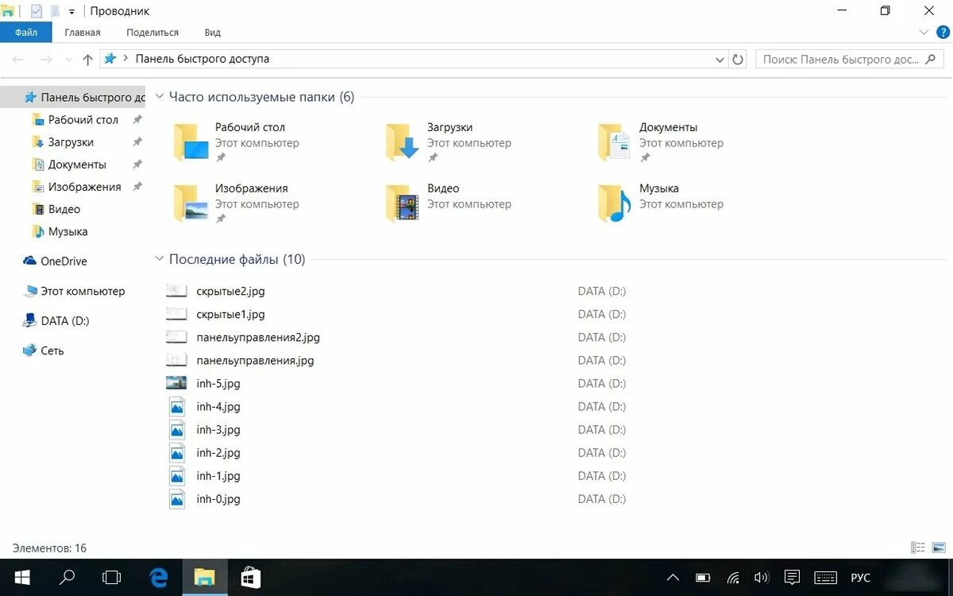Open the Поделиться ribbon tab
The image size is (953, 596).
152,33
